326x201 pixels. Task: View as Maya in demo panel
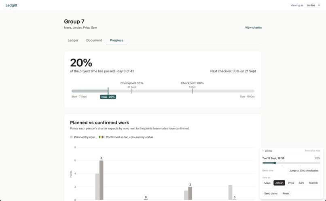267,183
